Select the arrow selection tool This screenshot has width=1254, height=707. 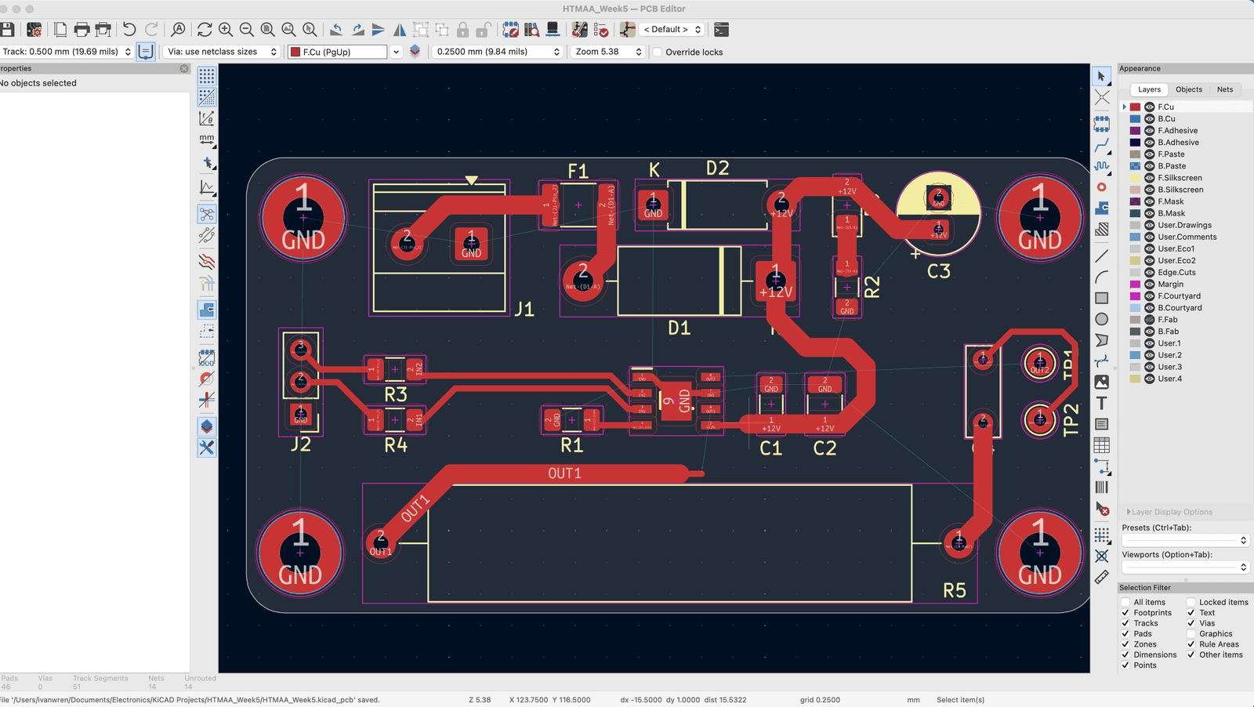(x=1102, y=77)
